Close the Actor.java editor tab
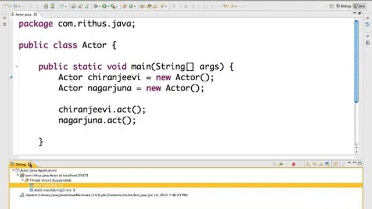This screenshot has width=372, height=209. click(35, 14)
